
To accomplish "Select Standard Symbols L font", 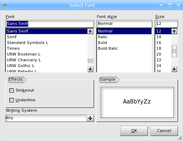I will click(x=47, y=43).
